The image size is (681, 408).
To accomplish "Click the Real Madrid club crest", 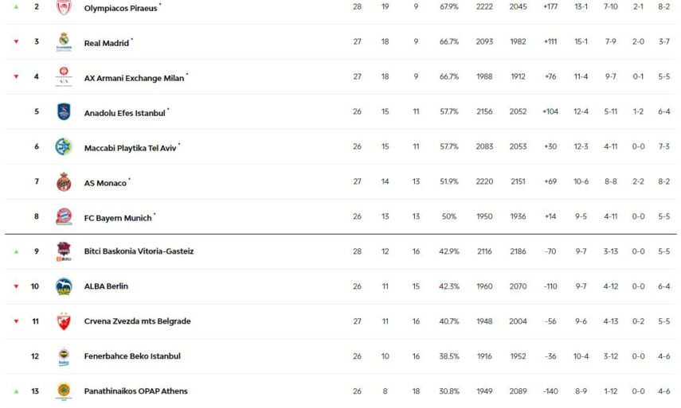I will click(x=64, y=42).
